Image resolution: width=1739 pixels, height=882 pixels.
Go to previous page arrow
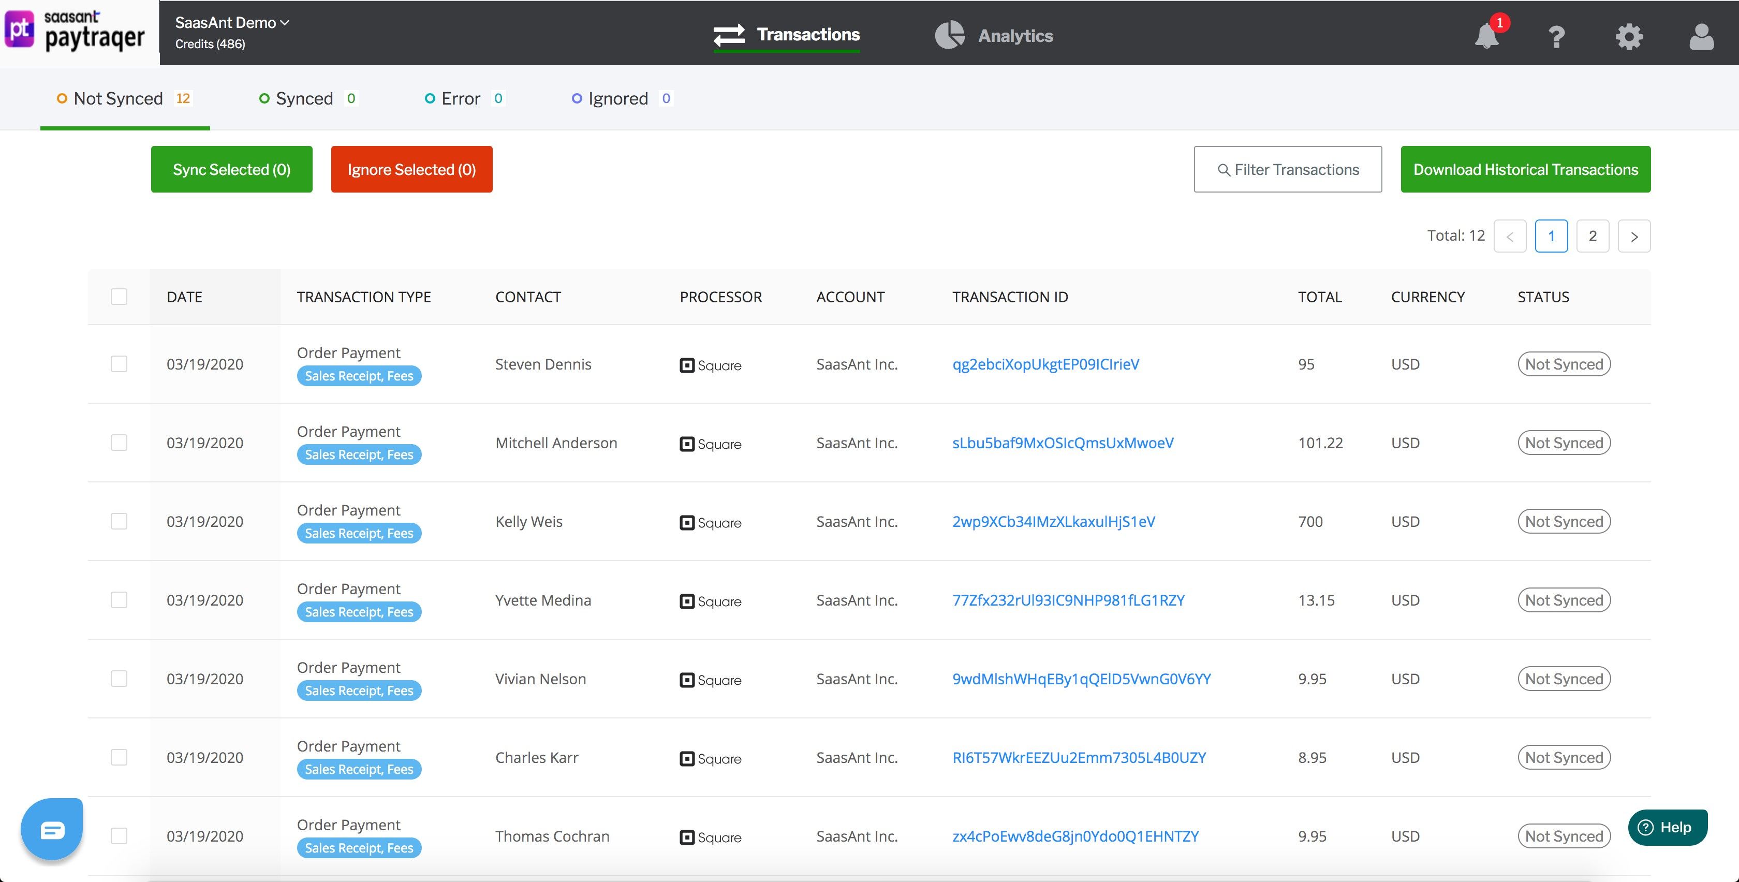[x=1510, y=237]
